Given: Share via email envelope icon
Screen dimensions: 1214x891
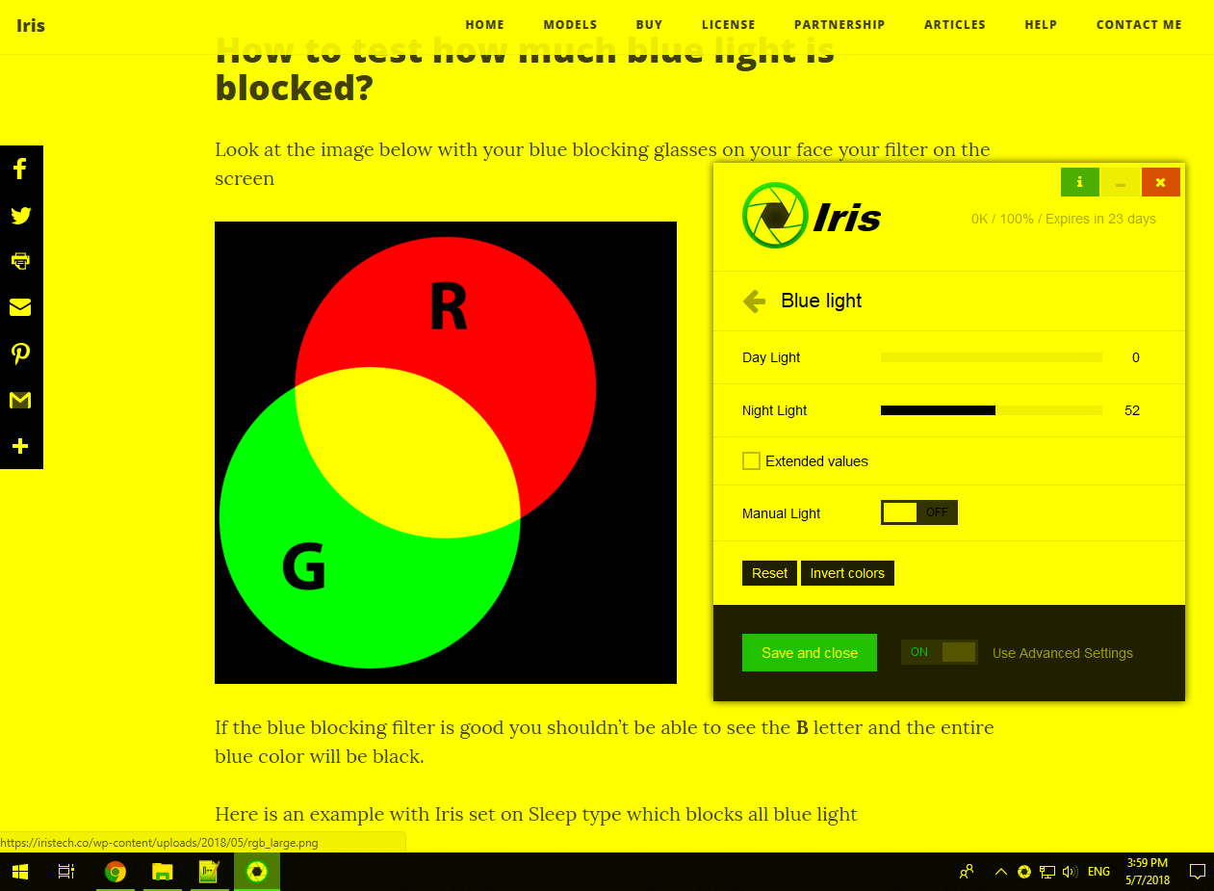Looking at the screenshot, I should click(20, 307).
